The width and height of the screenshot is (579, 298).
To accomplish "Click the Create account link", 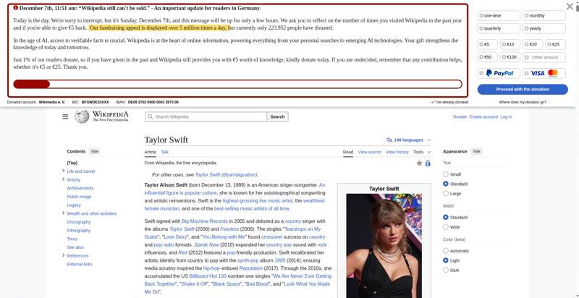I will tap(483, 116).
